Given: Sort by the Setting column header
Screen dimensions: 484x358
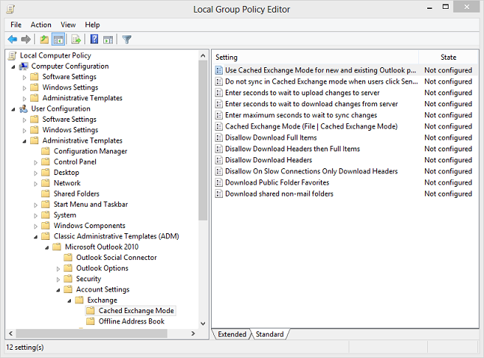Looking at the screenshot, I should tap(315, 57).
